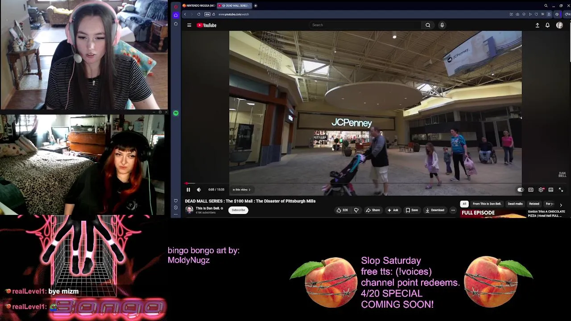Open This Is Dan Bell channel avatar
Viewport: 571px width, 321px height.
coord(189,210)
